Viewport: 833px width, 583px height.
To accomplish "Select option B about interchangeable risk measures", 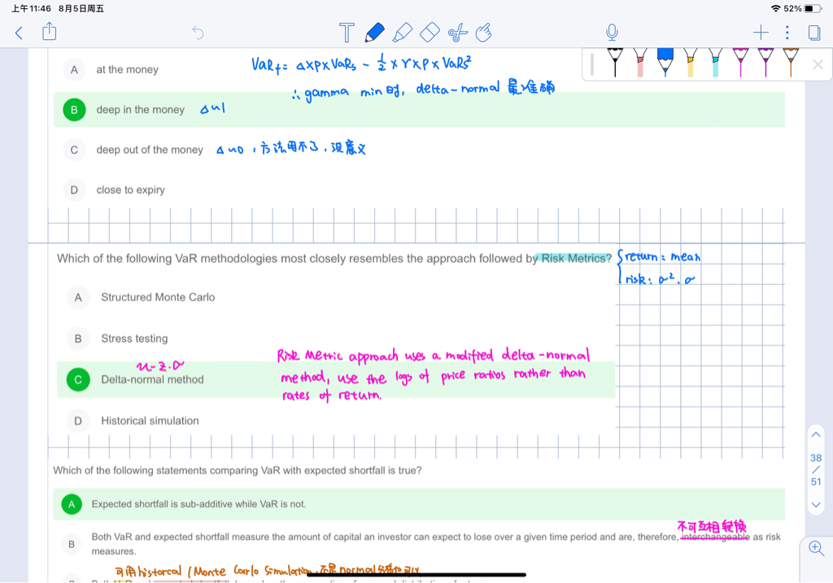I will point(72,544).
